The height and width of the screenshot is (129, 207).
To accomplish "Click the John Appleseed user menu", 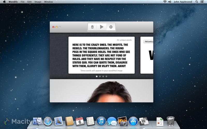I will [x=183, y=2].
